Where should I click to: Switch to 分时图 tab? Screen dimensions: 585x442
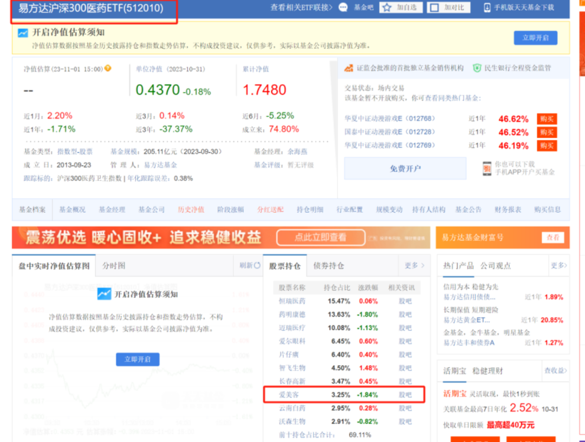pyautogui.click(x=114, y=265)
